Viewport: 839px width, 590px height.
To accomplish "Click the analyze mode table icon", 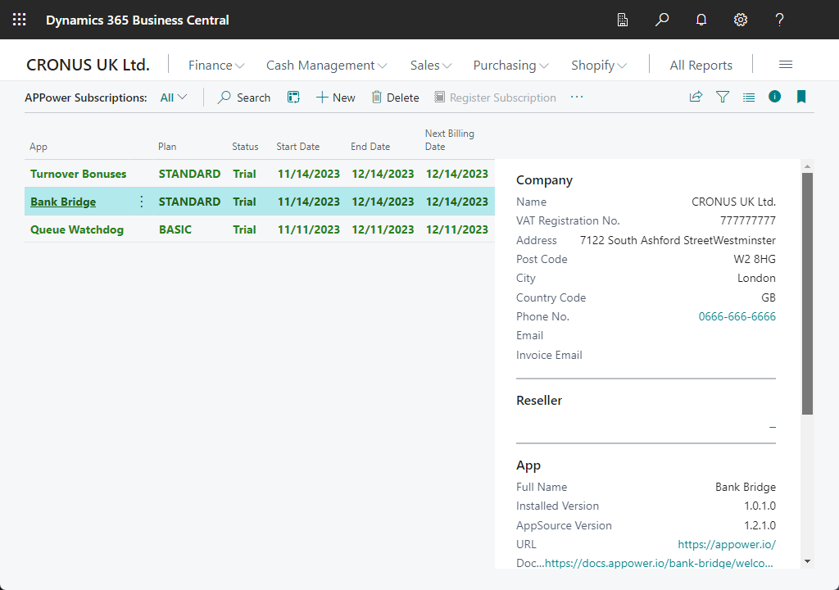I will (x=293, y=98).
